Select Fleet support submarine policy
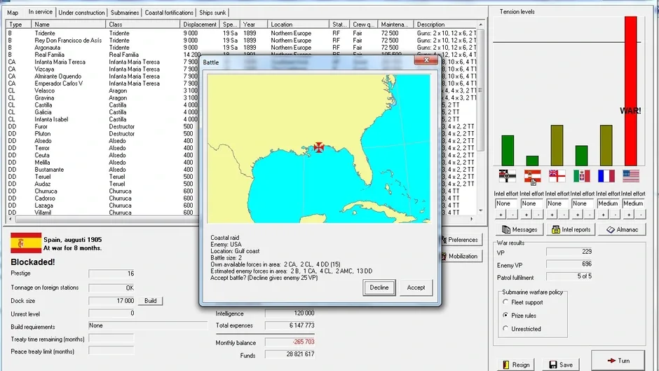This screenshot has width=659, height=371. pos(505,302)
